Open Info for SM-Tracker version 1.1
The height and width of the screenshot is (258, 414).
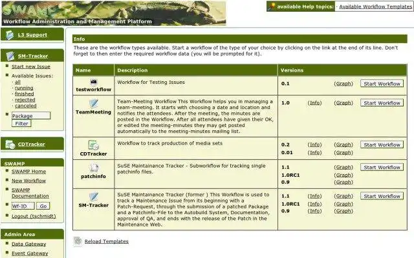tap(315, 196)
